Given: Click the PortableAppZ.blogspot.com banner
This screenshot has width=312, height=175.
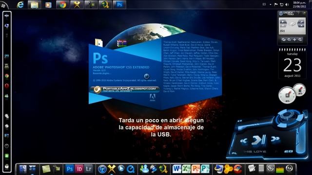Looking at the screenshot, I should coord(125,89).
